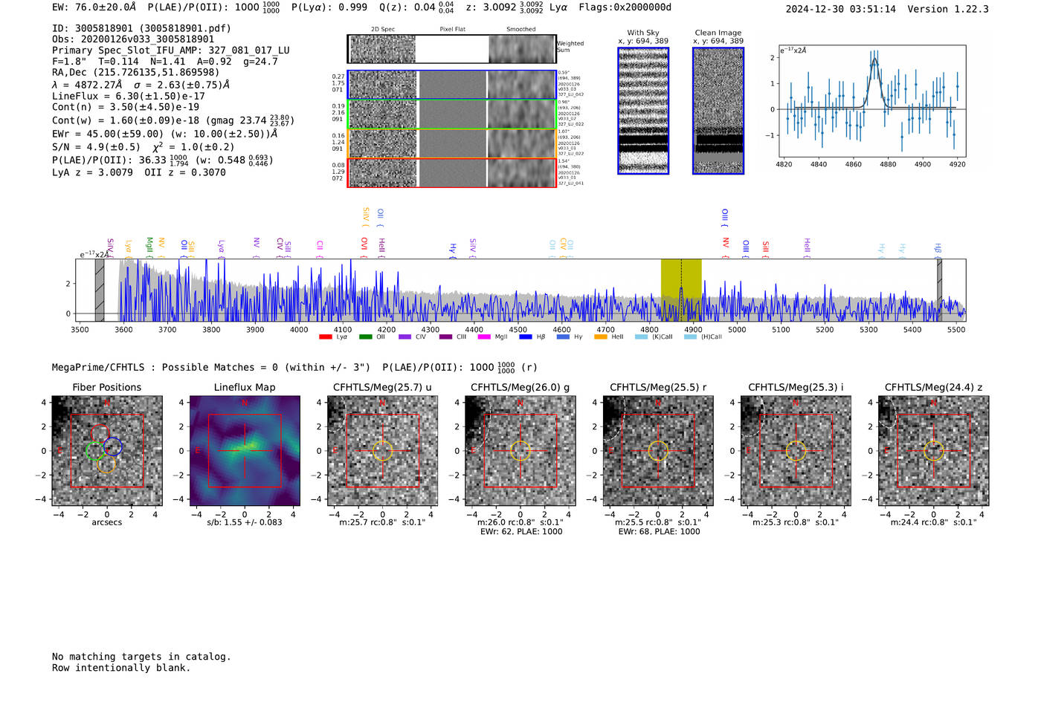The height and width of the screenshot is (708, 1041).
Task: Click the orange aperture circle in the u image
Action: [x=382, y=451]
